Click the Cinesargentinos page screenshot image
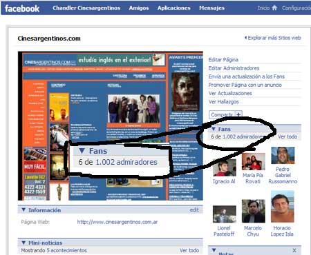The width and height of the screenshot is (311, 255). (111, 126)
